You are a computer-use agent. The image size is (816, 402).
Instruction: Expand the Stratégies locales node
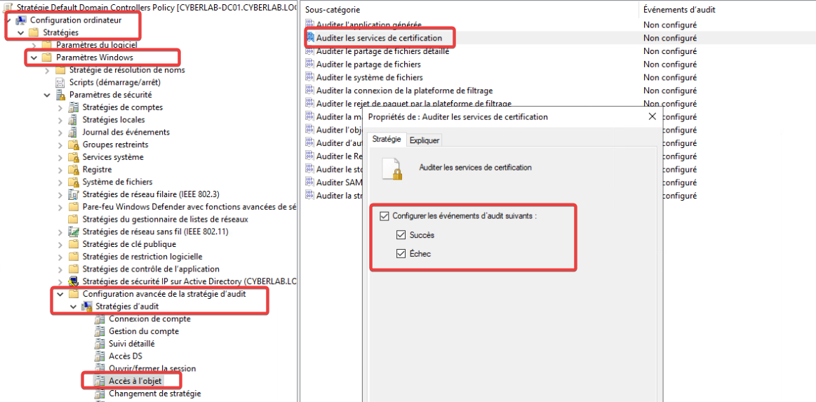60,120
